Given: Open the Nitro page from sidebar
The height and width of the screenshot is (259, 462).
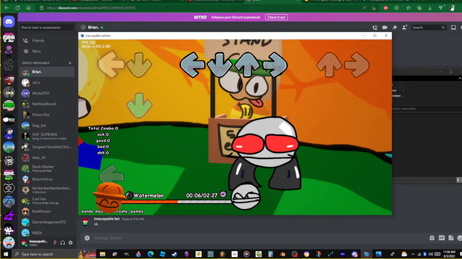Looking at the screenshot, I should click(x=47, y=51).
